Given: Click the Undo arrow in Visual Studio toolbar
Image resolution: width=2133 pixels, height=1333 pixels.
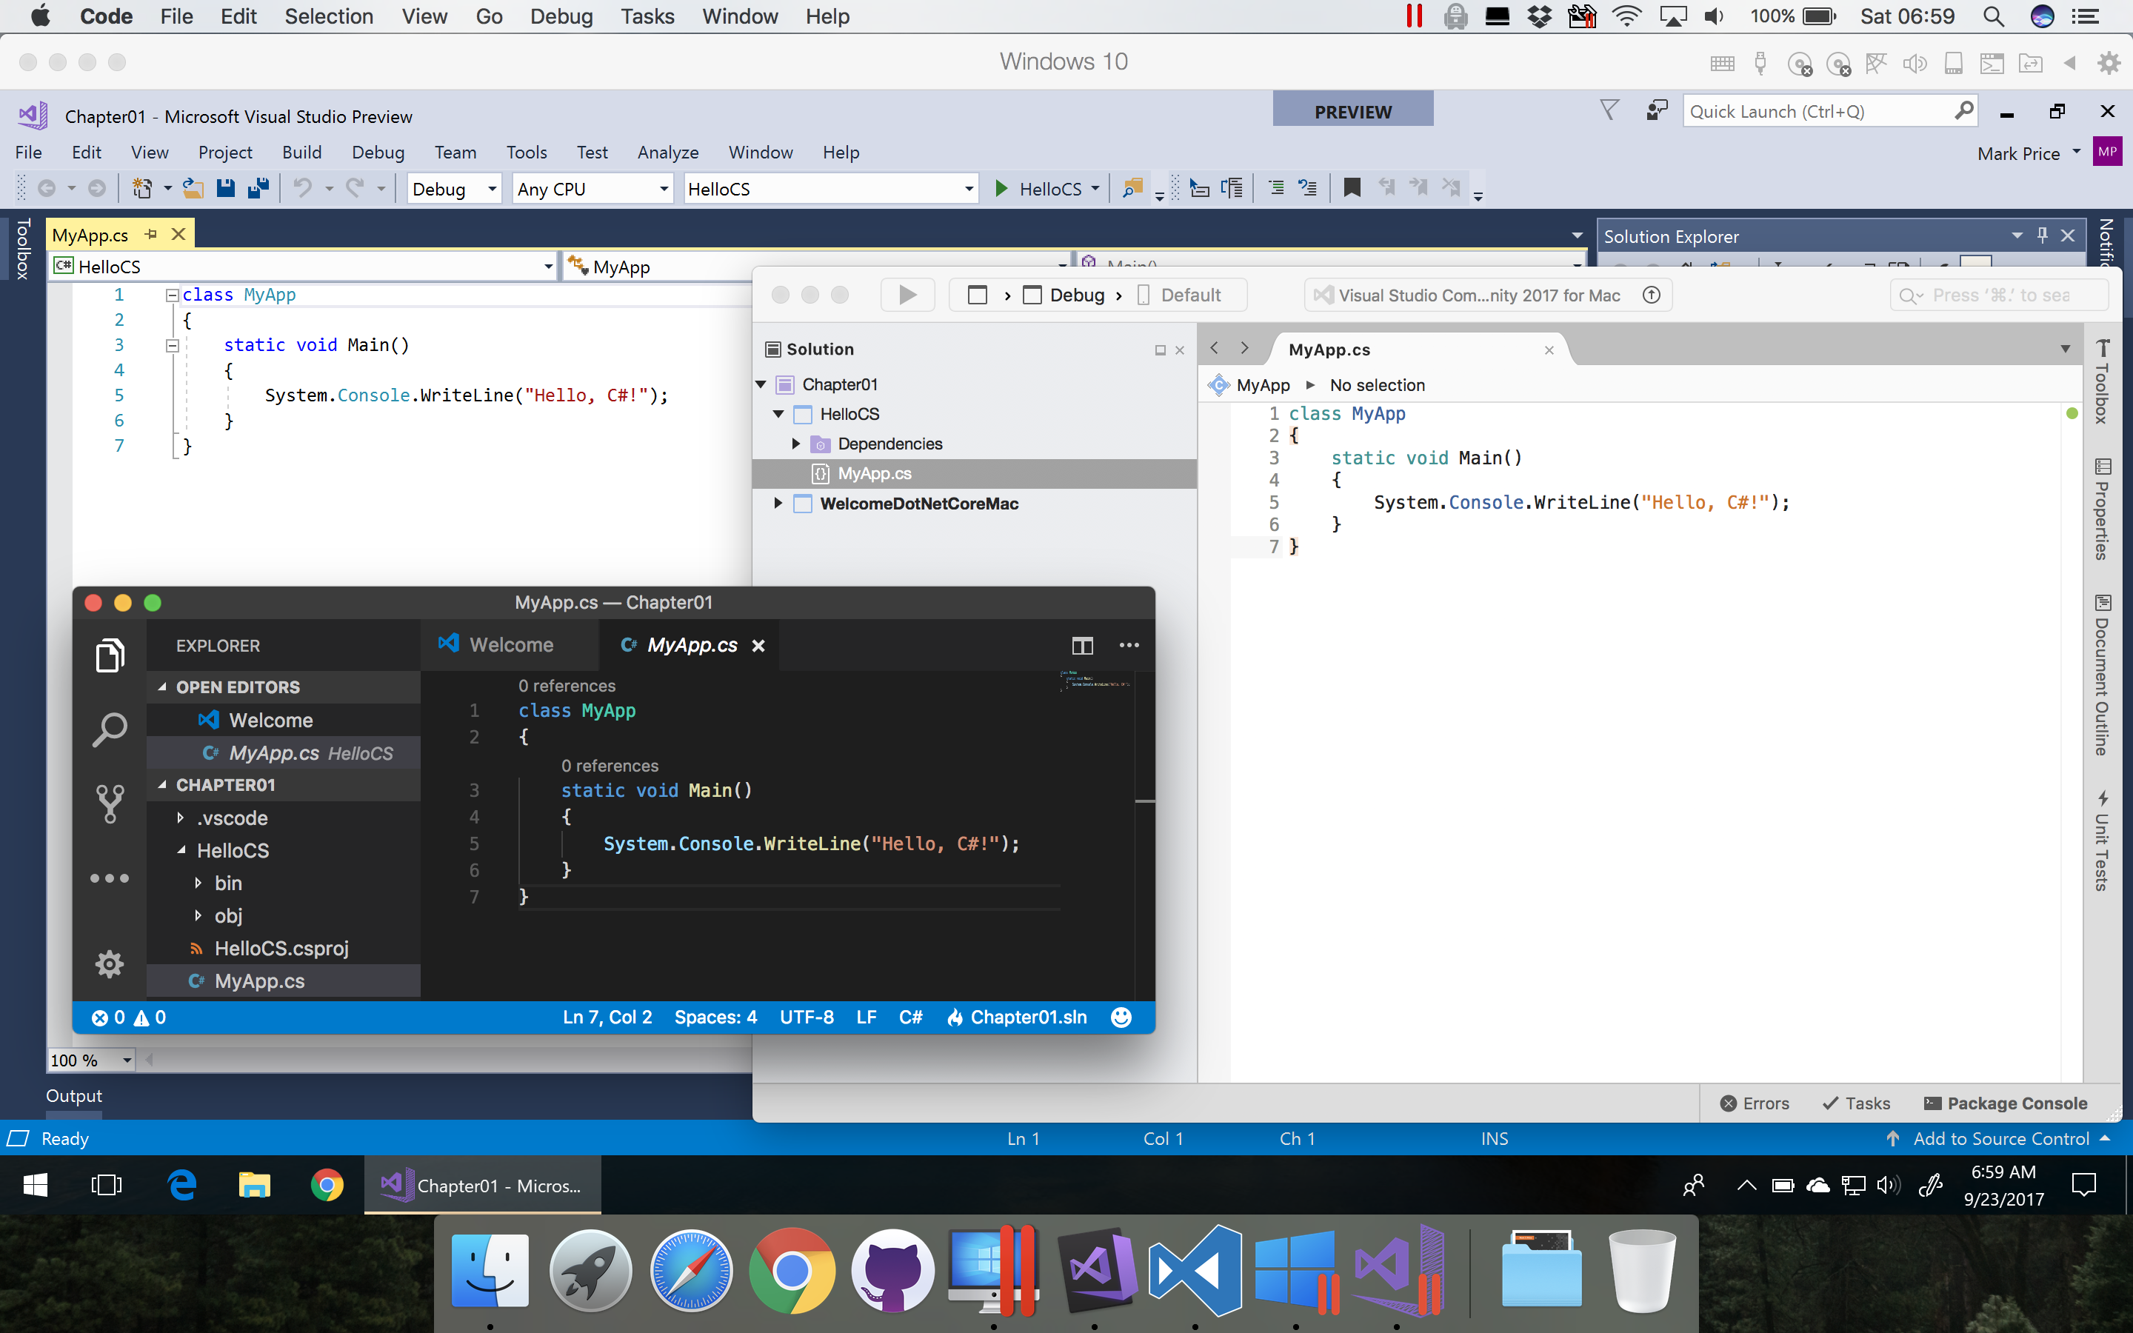Looking at the screenshot, I should pyautogui.click(x=302, y=188).
